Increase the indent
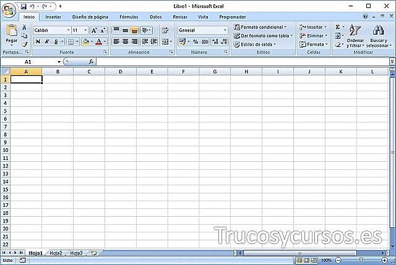The width and height of the screenshot is (396, 265). click(x=153, y=41)
